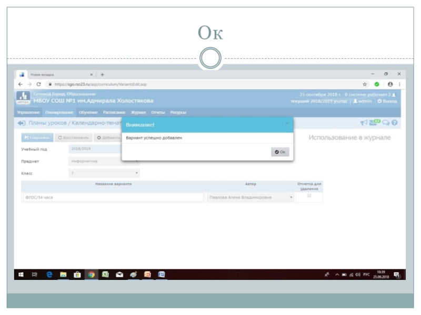
Task: Select the Новая вкладка browser tab
Action: pos(56,75)
